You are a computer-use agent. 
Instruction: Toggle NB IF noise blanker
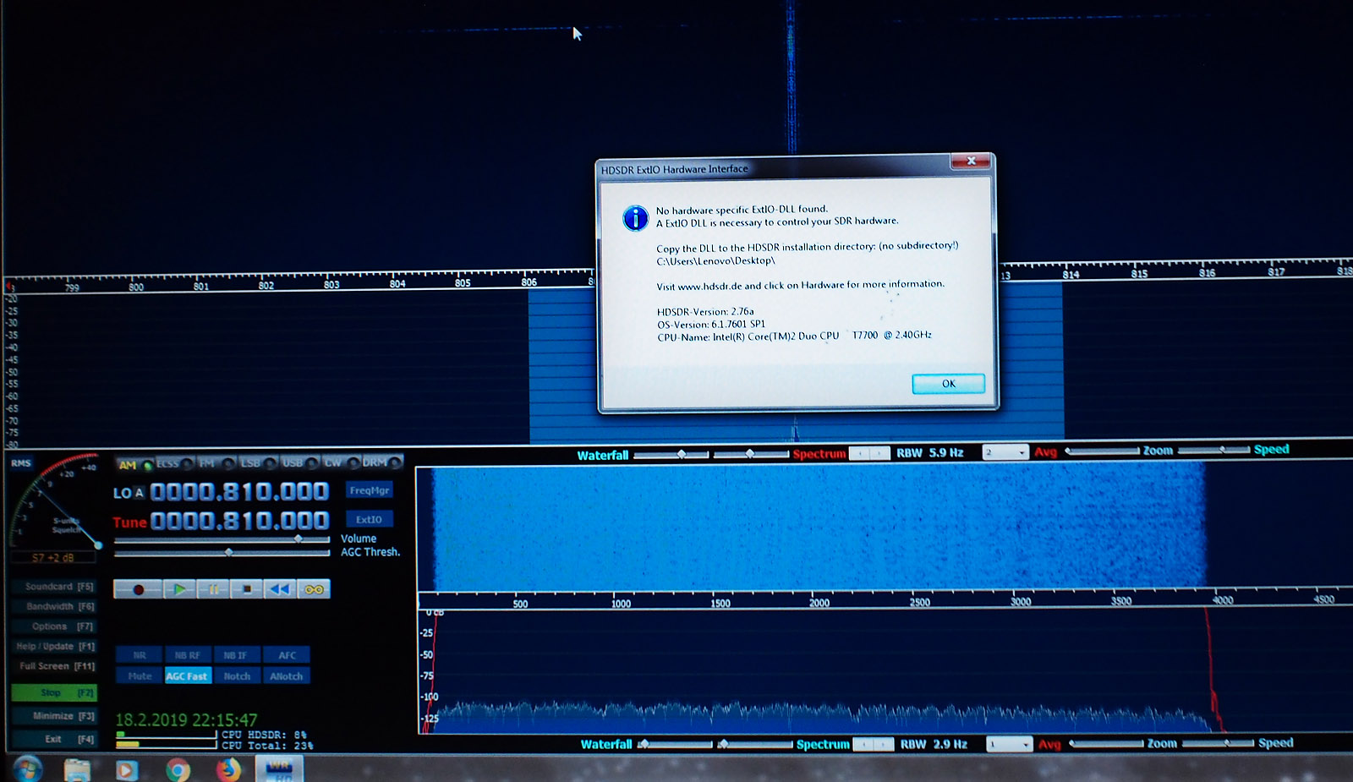point(235,655)
